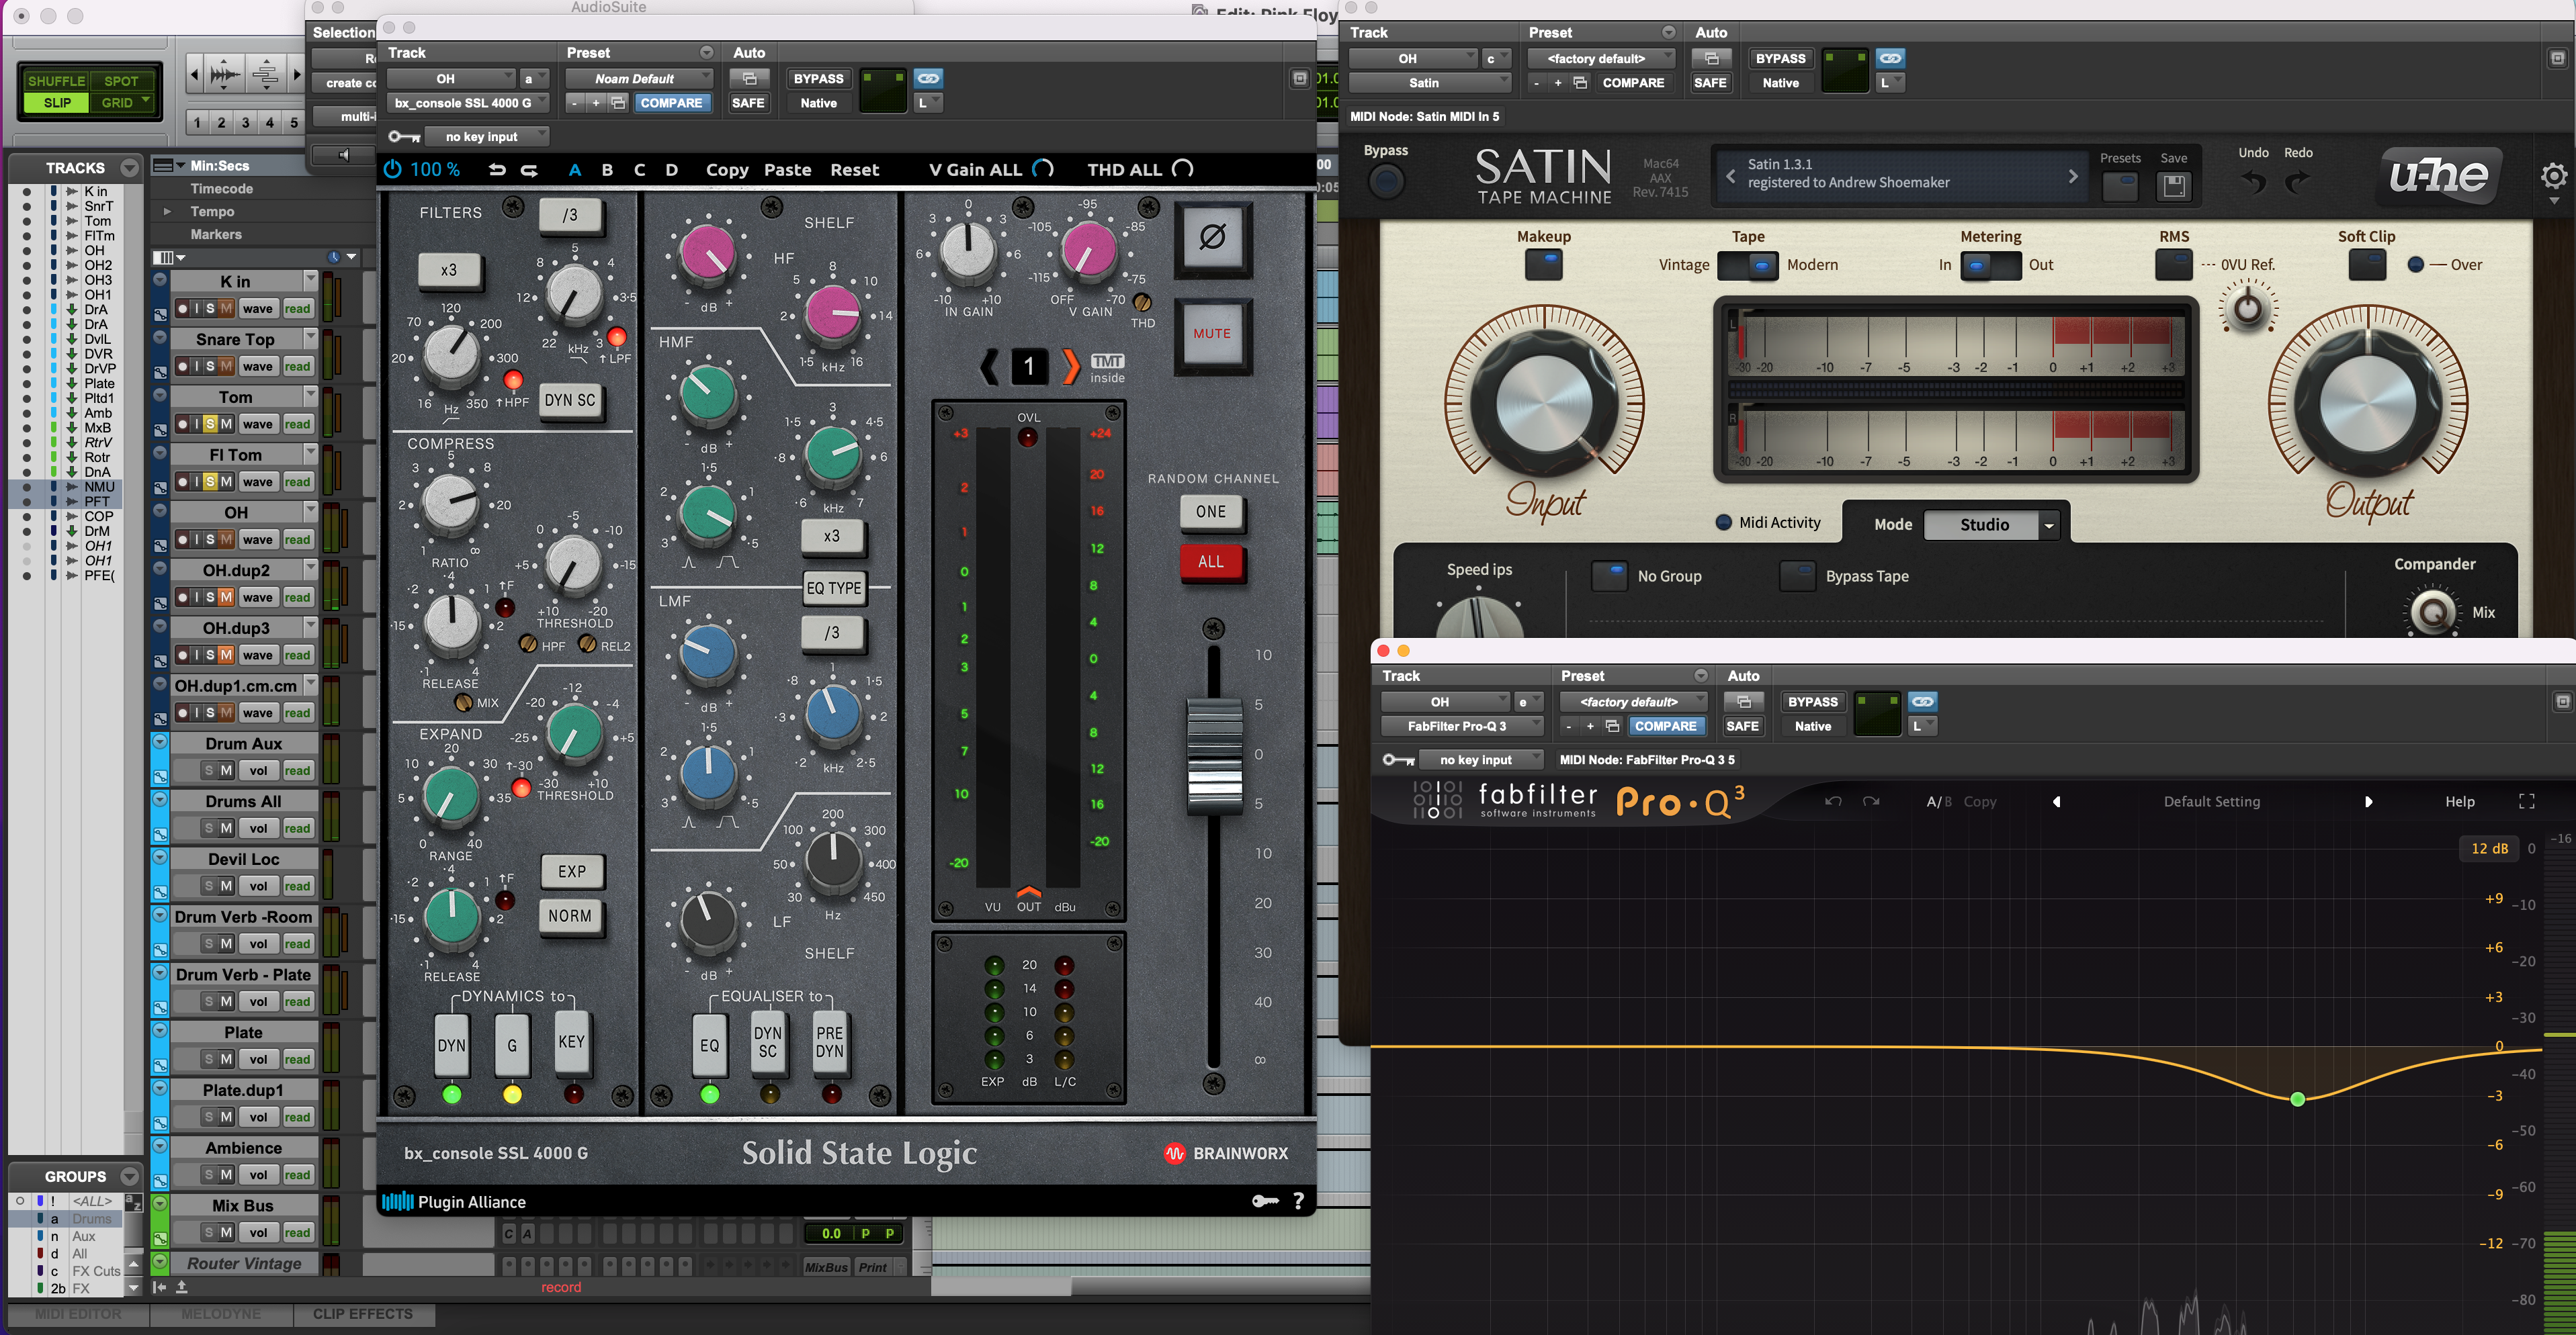Click Pro-Q 3 redo icon
The image size is (2576, 1335).
pos(1871,801)
